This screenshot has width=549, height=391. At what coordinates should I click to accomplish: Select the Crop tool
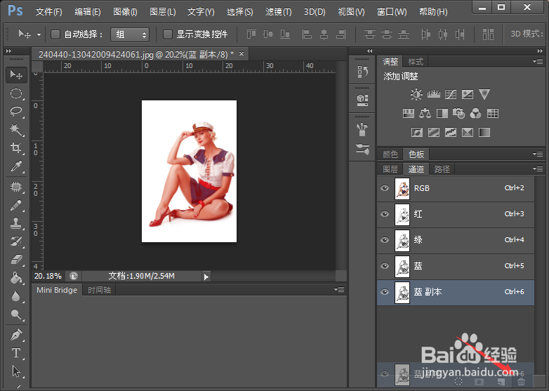16,147
